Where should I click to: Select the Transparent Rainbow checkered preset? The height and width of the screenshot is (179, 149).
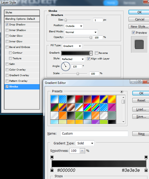(96, 107)
